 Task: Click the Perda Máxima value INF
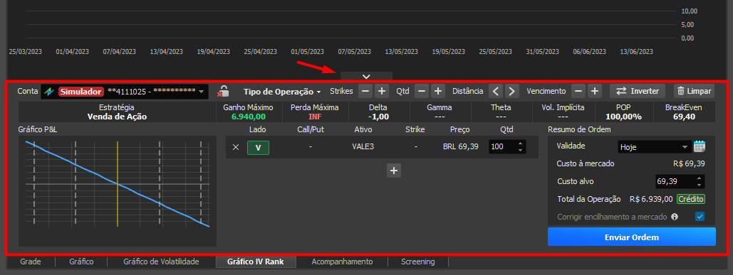point(315,117)
